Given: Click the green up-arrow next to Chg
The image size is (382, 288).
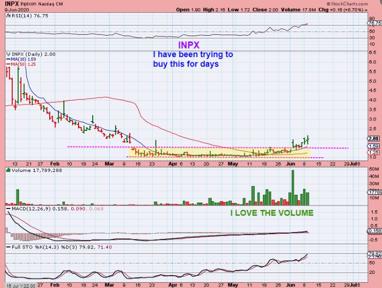Looking at the screenshot, I should pyautogui.click(x=366, y=10).
